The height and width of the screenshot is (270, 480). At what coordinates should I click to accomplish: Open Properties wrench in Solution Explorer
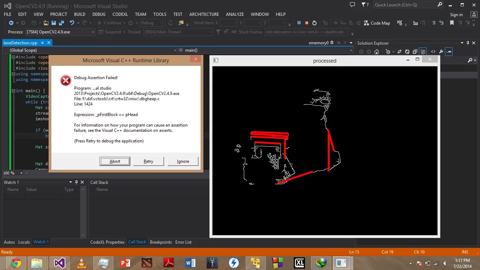[x=441, y=52]
